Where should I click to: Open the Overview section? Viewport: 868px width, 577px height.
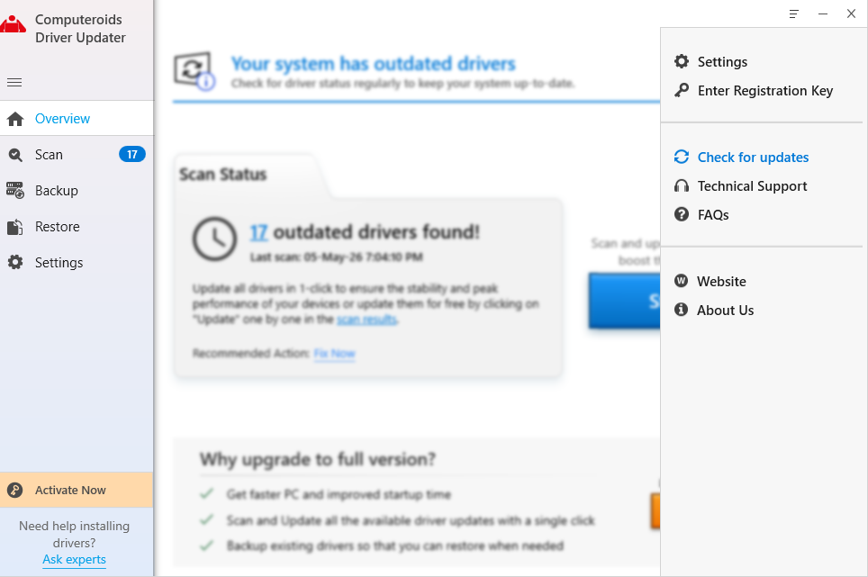pyautogui.click(x=77, y=119)
